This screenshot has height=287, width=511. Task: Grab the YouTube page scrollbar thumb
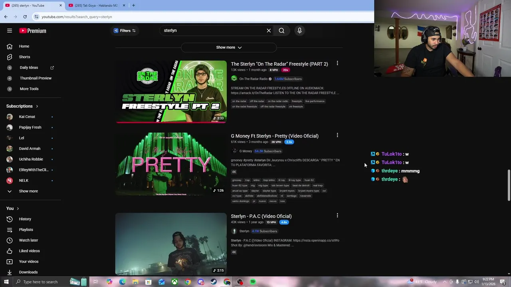click(x=509, y=185)
